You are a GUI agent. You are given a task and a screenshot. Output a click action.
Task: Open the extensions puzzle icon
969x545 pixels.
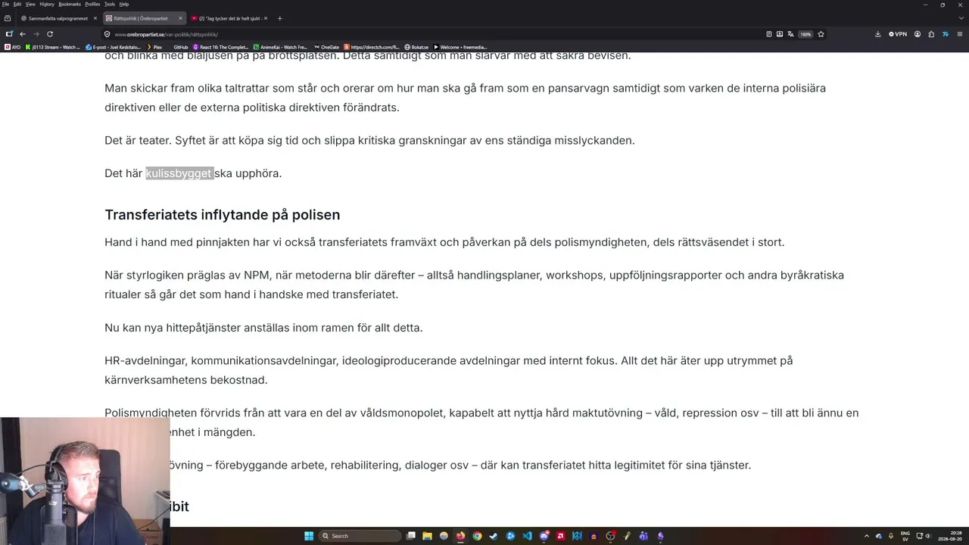click(x=931, y=34)
